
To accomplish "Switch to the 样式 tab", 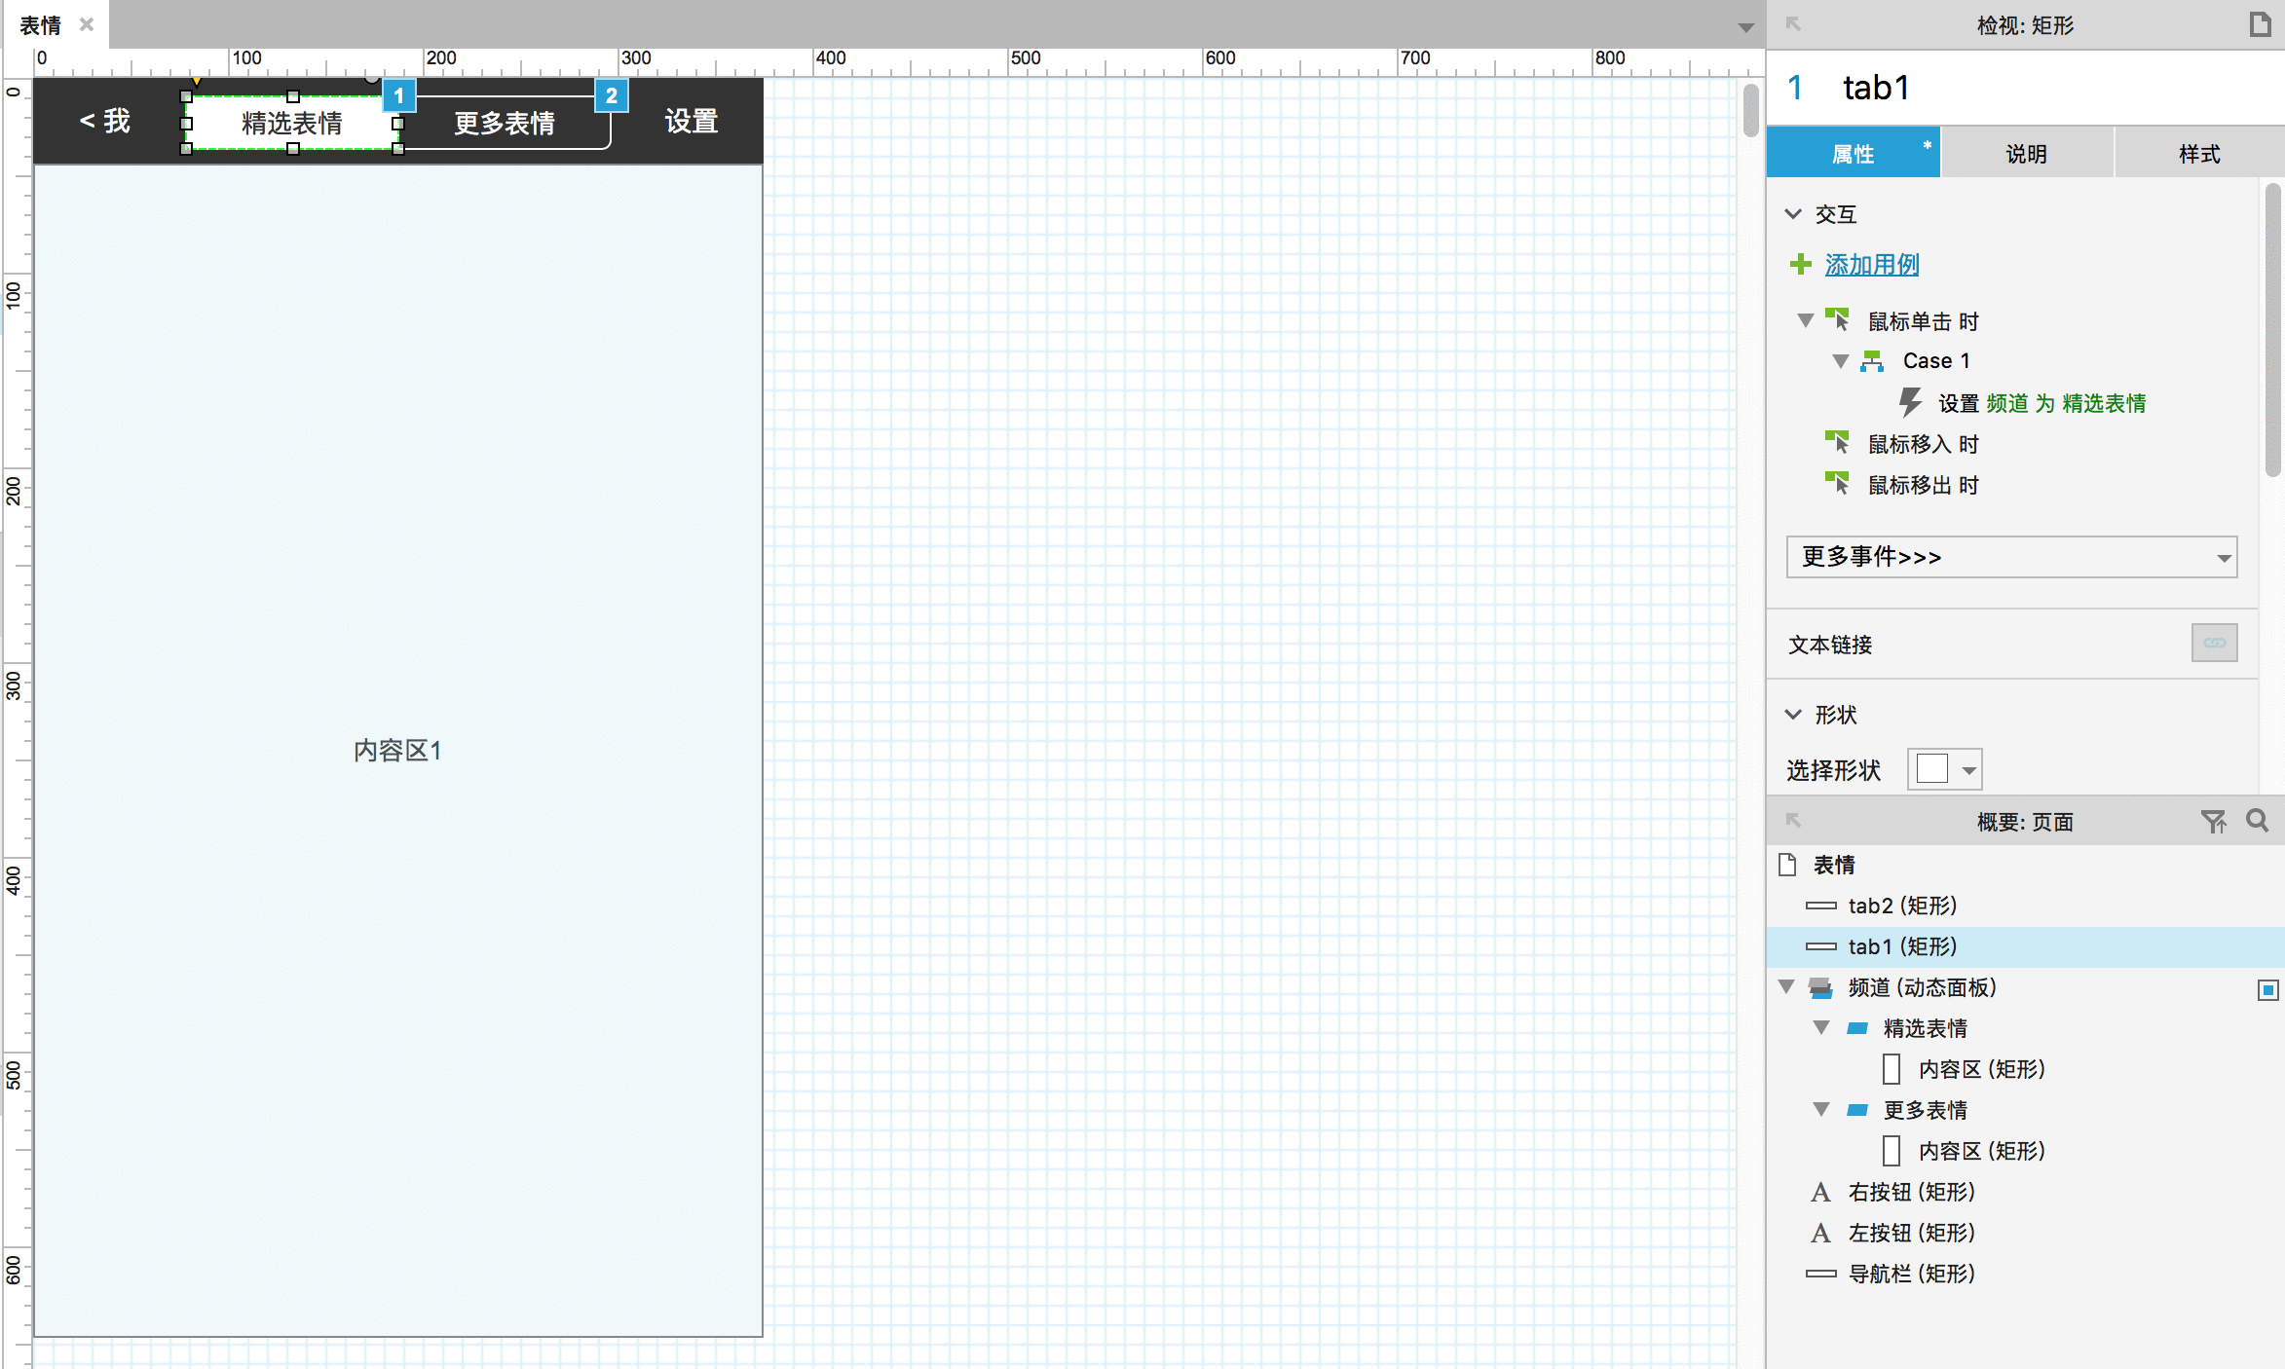I will coord(2199,153).
